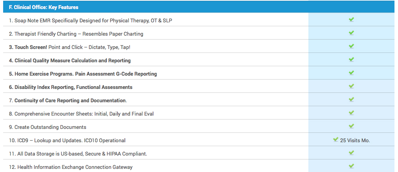Select the "Health Information Exchange Connection Gateway" text

pos(75,167)
